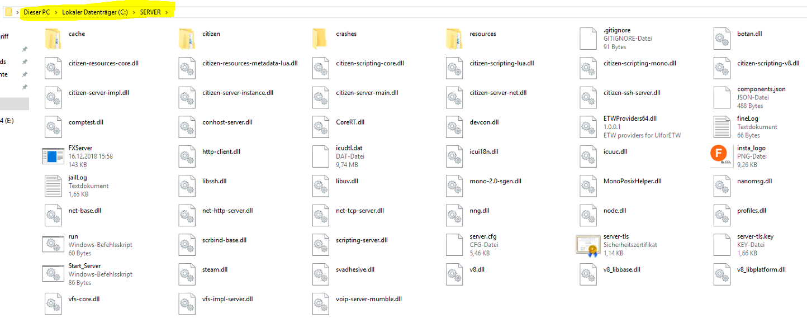This screenshot has width=807, height=323.
Task: Select the icudtl.dat file icon
Action: click(x=320, y=156)
